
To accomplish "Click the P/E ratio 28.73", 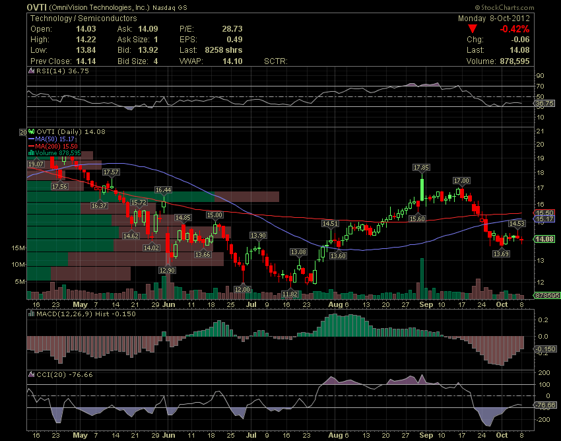I will click(232, 29).
